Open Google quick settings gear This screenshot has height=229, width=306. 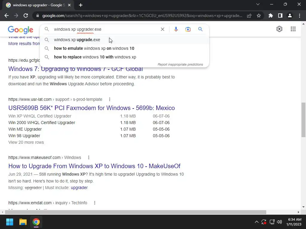(279, 29)
